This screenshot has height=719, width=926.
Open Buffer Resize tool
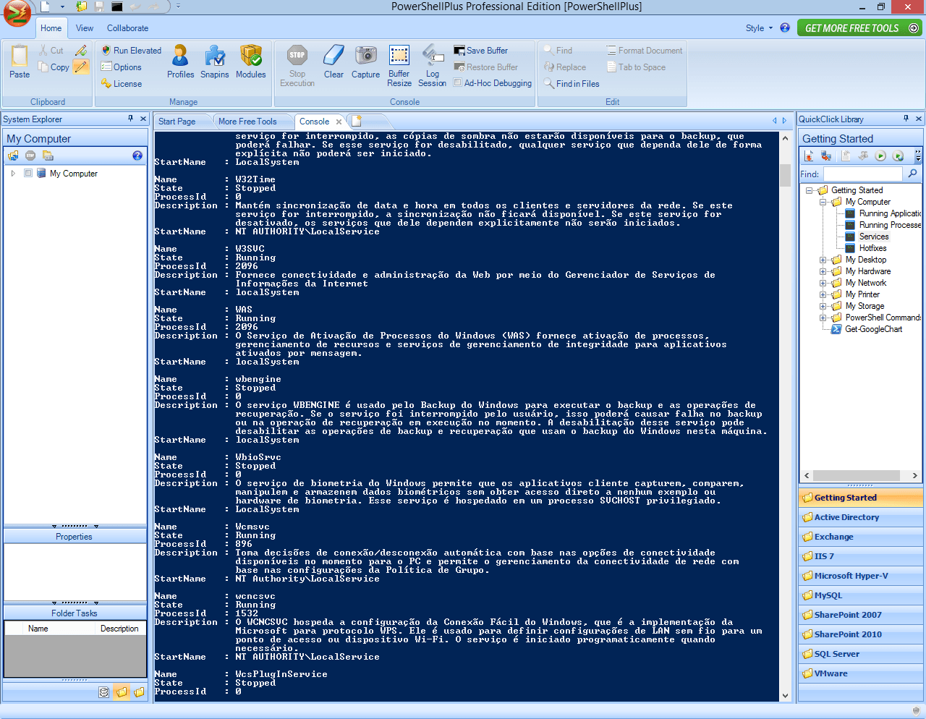(399, 66)
